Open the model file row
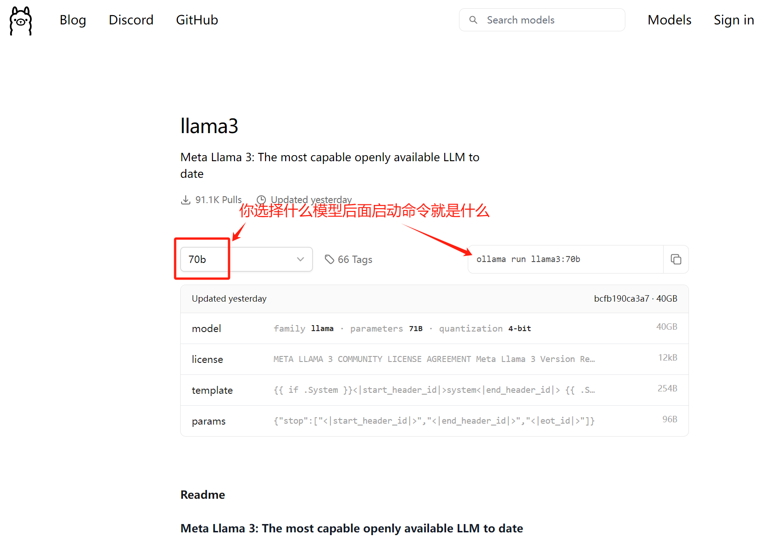Image resolution: width=765 pixels, height=560 pixels. (x=434, y=328)
